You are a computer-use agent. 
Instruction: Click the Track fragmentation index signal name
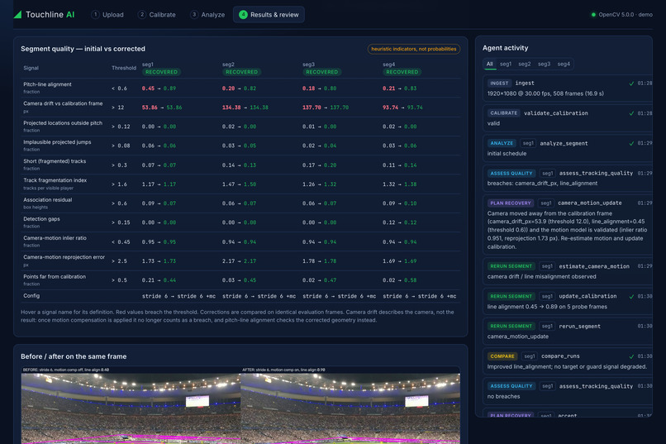point(55,180)
